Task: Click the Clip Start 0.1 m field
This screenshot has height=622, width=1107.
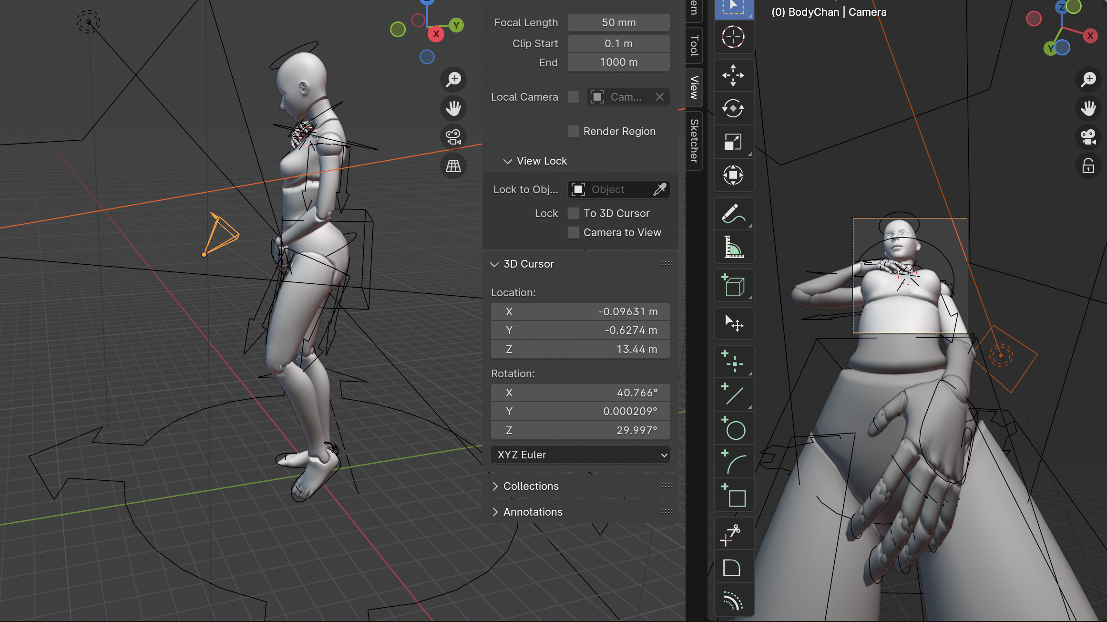Action: click(x=618, y=43)
